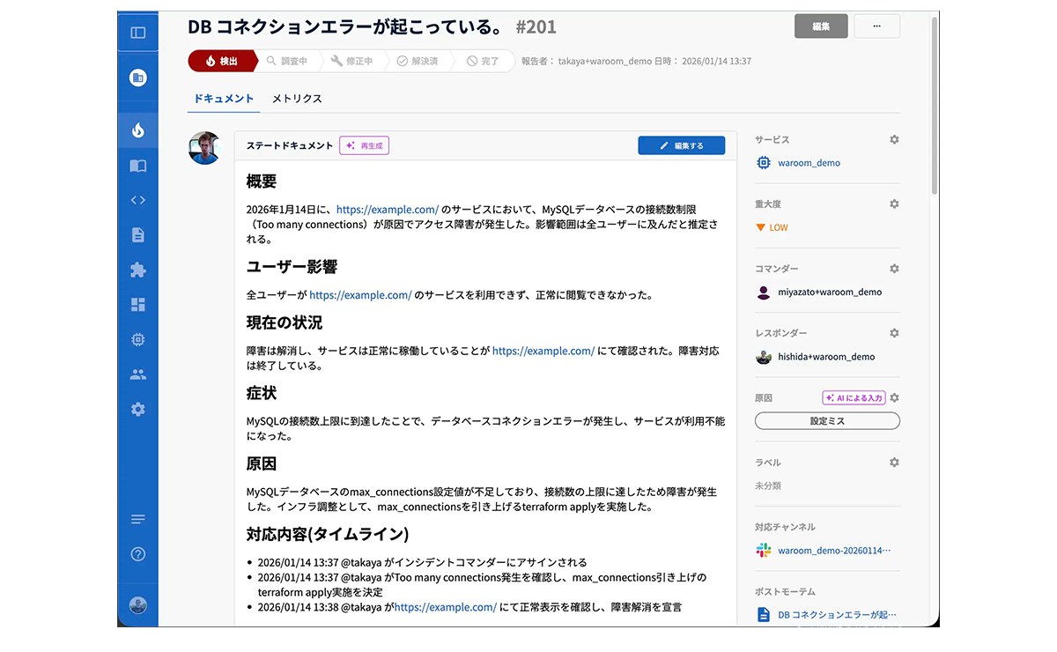The image size is (1057, 652).
Task: Open the code </> section in the sidebar
Action: coord(138,200)
